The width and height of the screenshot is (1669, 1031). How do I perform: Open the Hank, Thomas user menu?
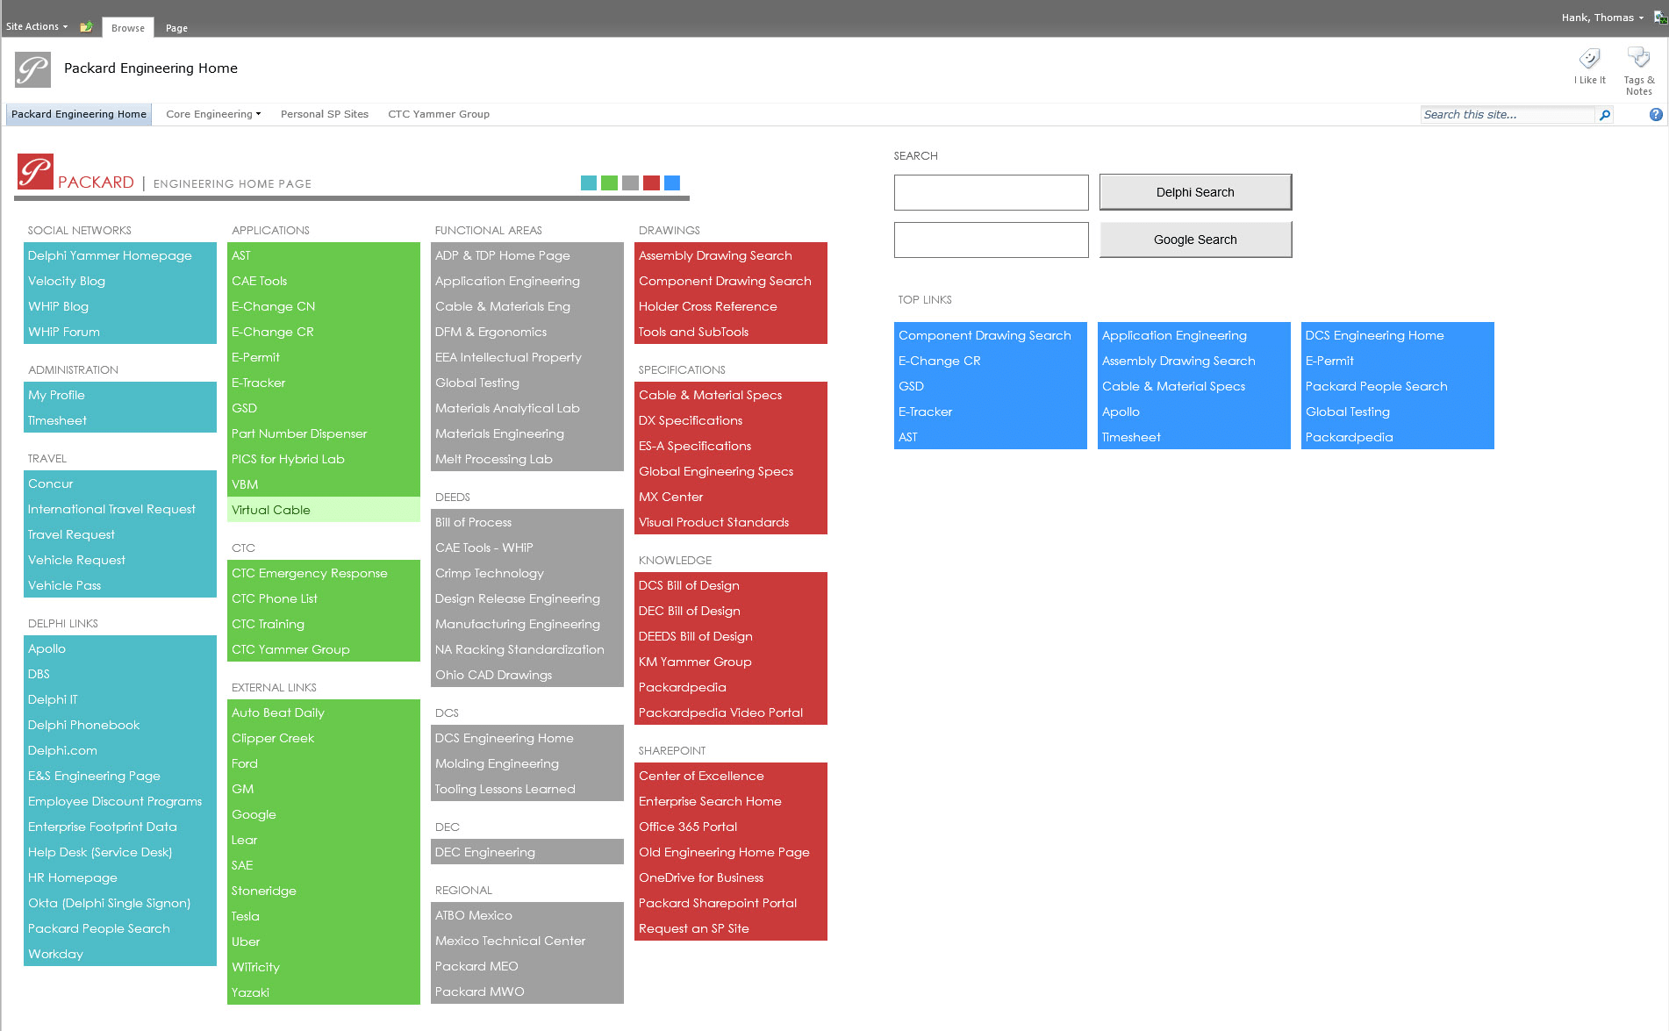[x=1602, y=18]
